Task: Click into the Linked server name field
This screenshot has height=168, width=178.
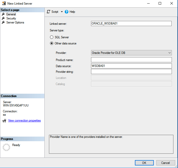Action: [131, 23]
